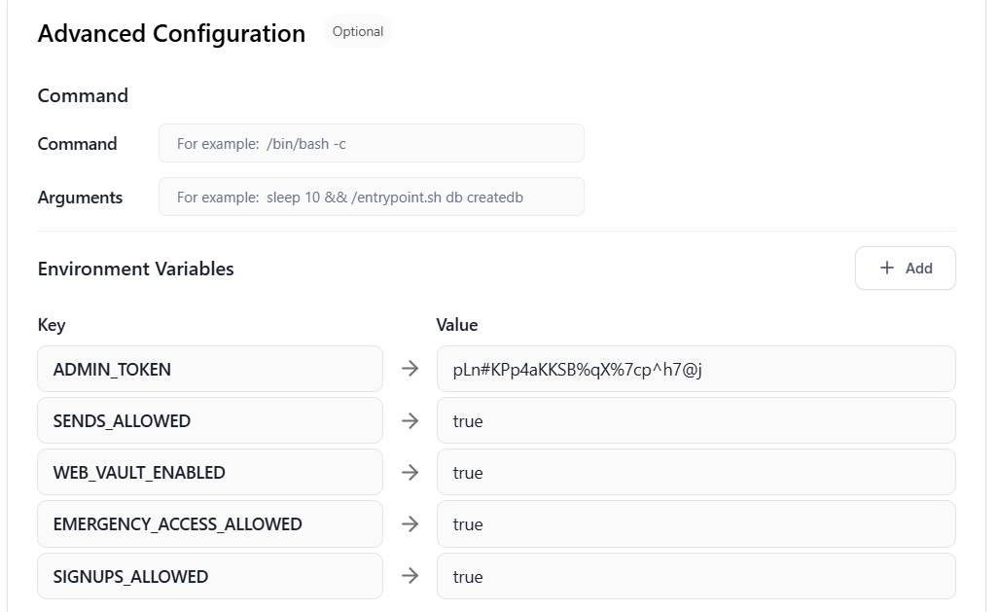Edit the SIGNUPS_ALLOWED value field
Viewport: 999px width, 612px height.
click(x=696, y=576)
